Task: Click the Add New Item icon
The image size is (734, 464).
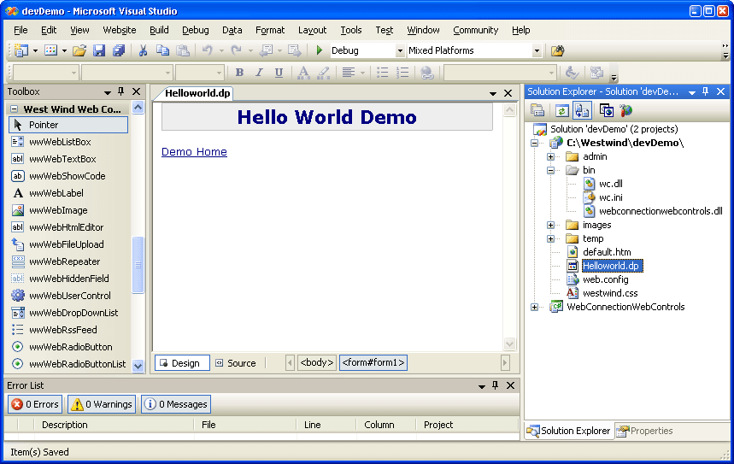Action: point(50,50)
